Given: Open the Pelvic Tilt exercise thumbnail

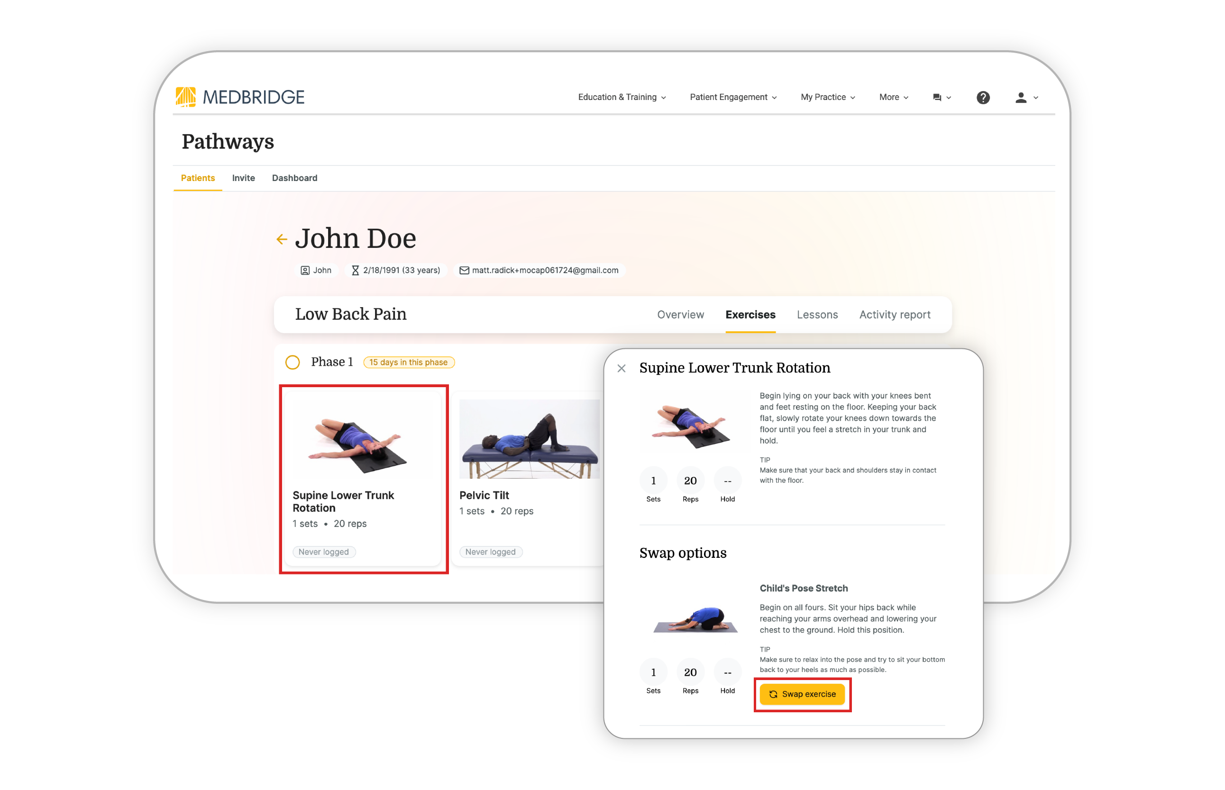Looking at the screenshot, I should tap(529, 439).
